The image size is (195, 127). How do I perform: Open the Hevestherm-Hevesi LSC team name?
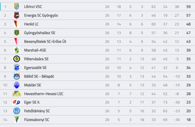[x=44, y=94]
